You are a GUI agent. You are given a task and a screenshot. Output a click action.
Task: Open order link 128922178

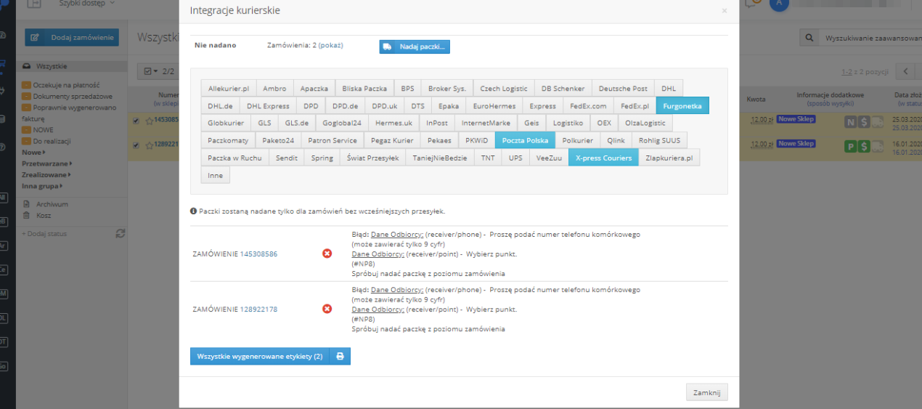click(x=258, y=309)
